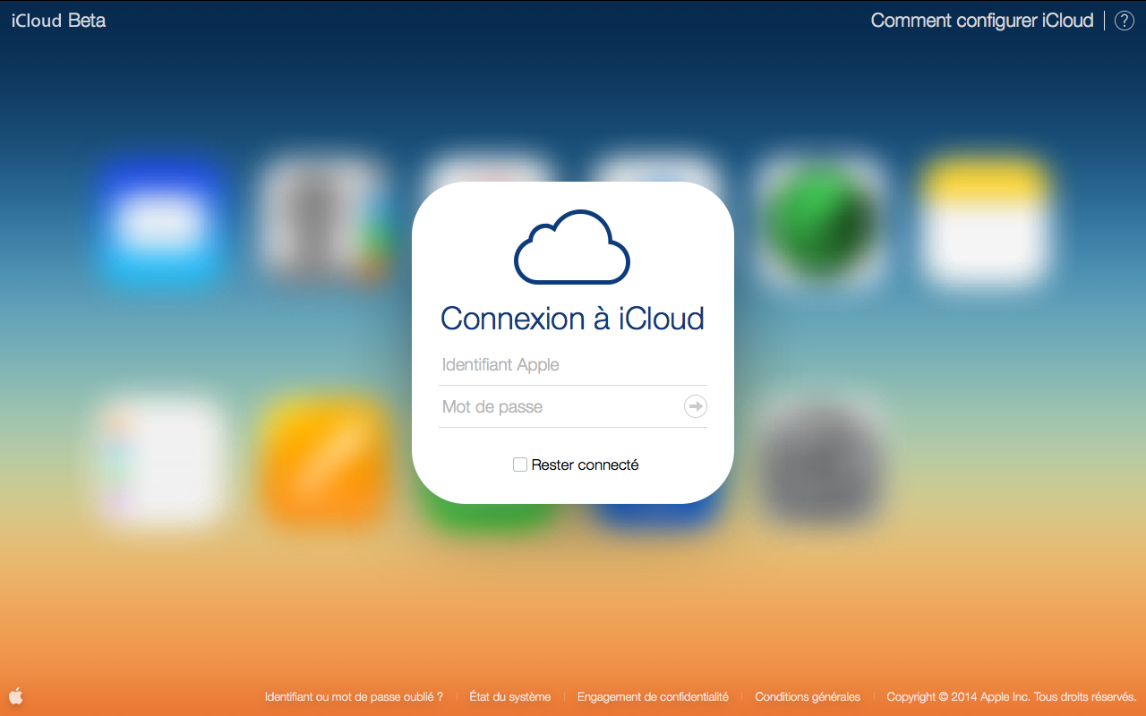Submit login with the arrow button

click(695, 407)
